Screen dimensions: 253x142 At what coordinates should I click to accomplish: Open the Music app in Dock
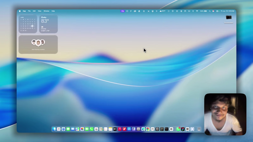[120, 129]
